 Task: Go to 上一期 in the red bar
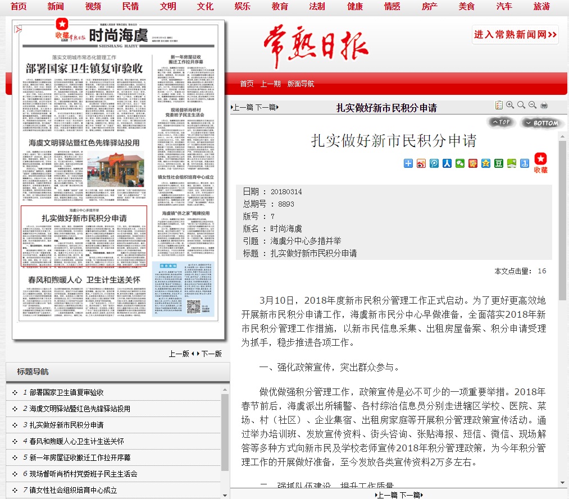270,84
